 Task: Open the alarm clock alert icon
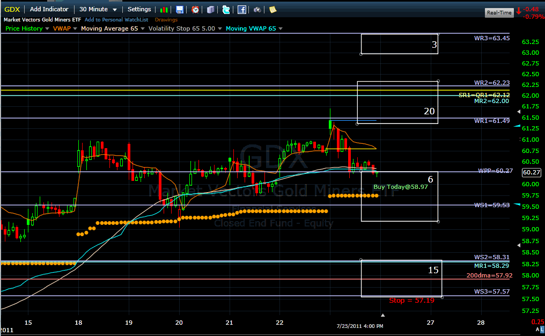point(195,10)
